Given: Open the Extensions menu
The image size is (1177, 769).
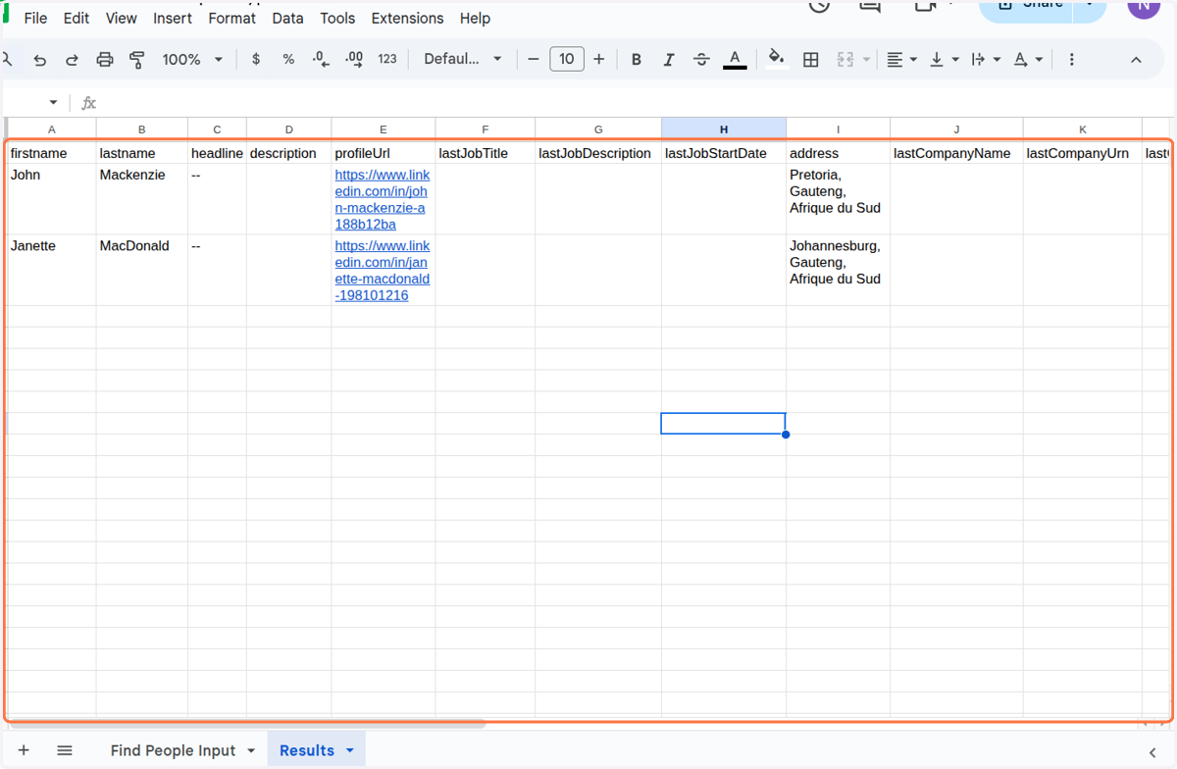Looking at the screenshot, I should pos(407,18).
